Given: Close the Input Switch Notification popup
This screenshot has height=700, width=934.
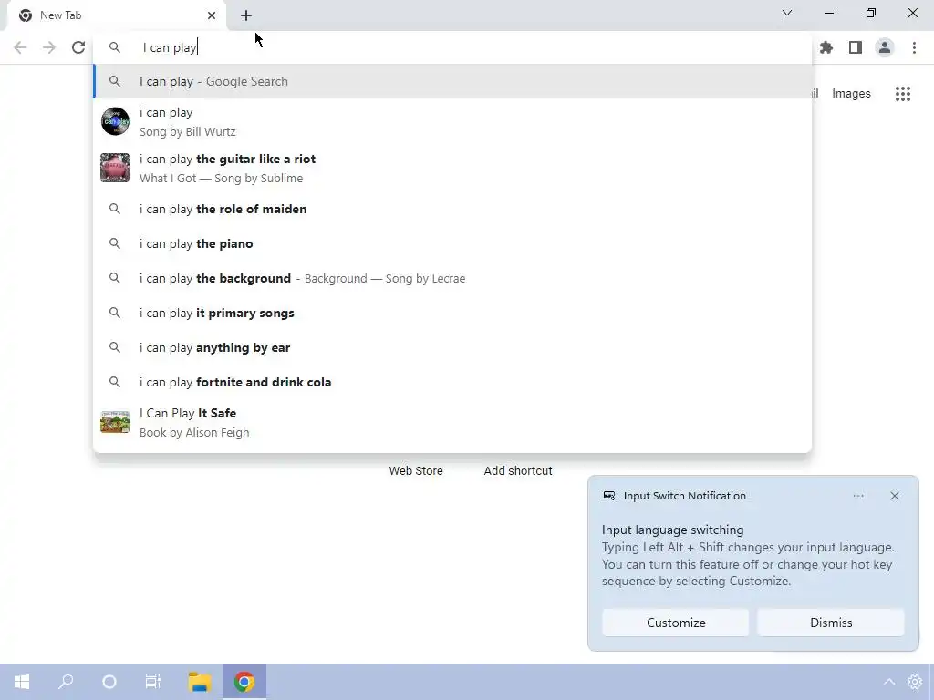Looking at the screenshot, I should [x=894, y=496].
